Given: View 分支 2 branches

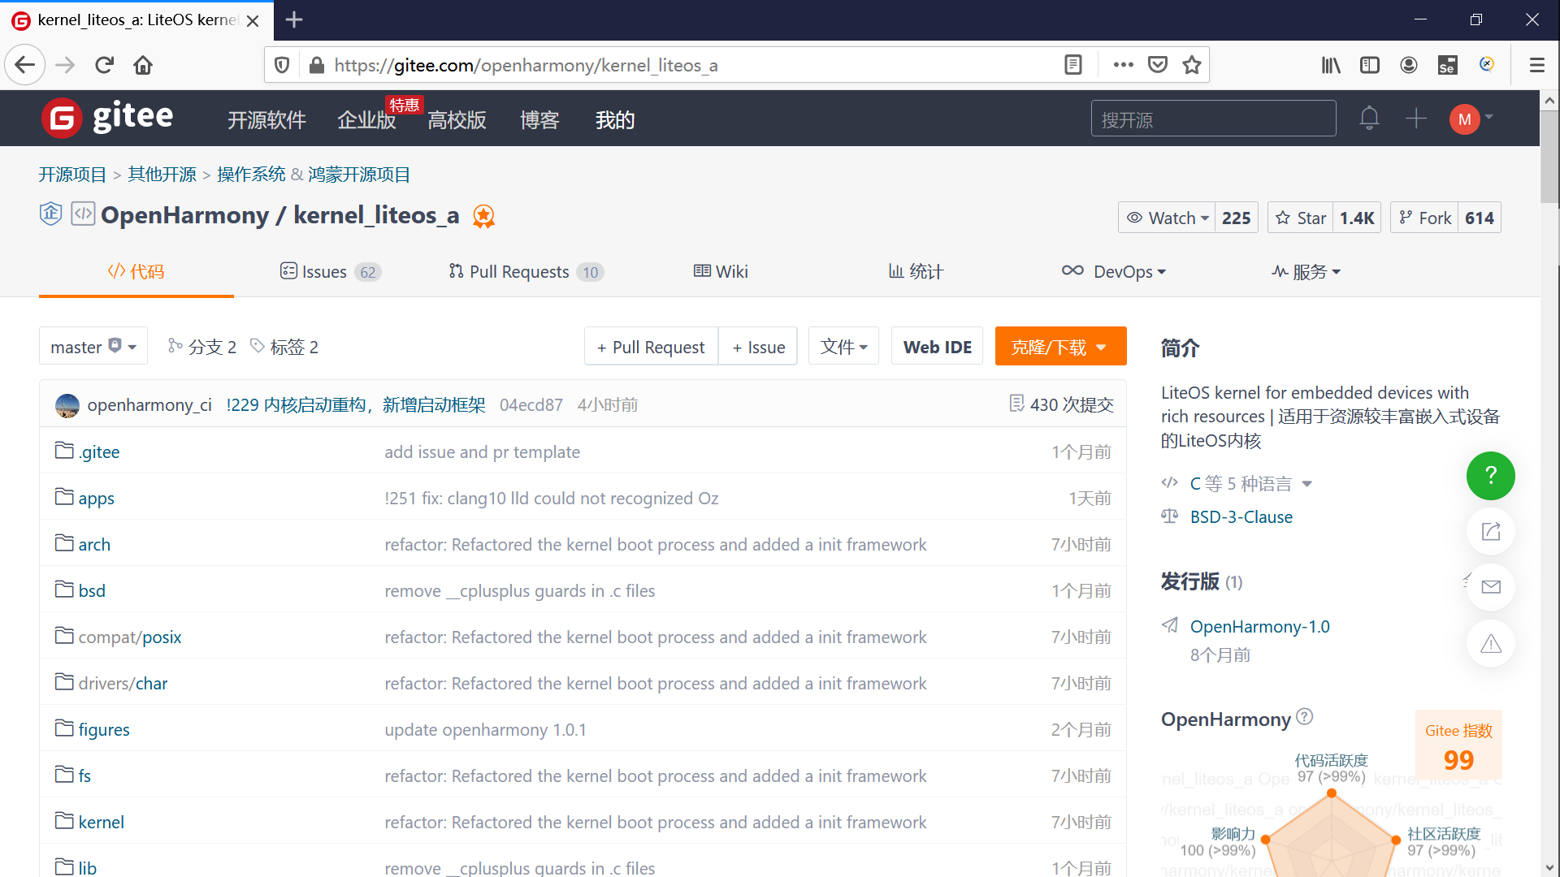Looking at the screenshot, I should 202,347.
